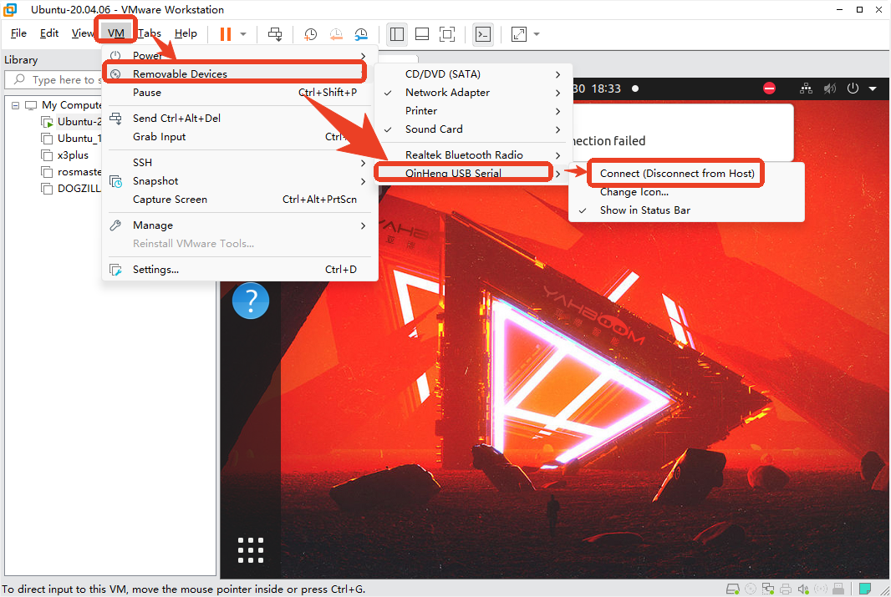Enter full screen mode from the toolbar
This screenshot has height=597, width=891.
(x=447, y=34)
